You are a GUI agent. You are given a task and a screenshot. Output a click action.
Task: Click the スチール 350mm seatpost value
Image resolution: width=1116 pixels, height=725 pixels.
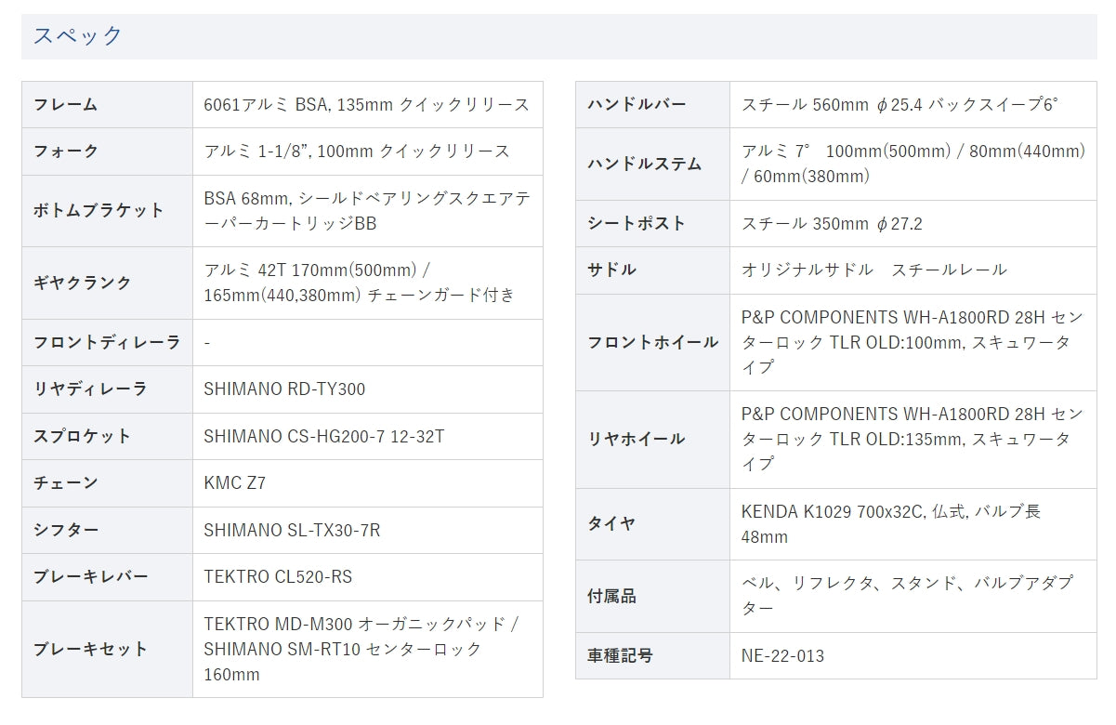coord(832,223)
